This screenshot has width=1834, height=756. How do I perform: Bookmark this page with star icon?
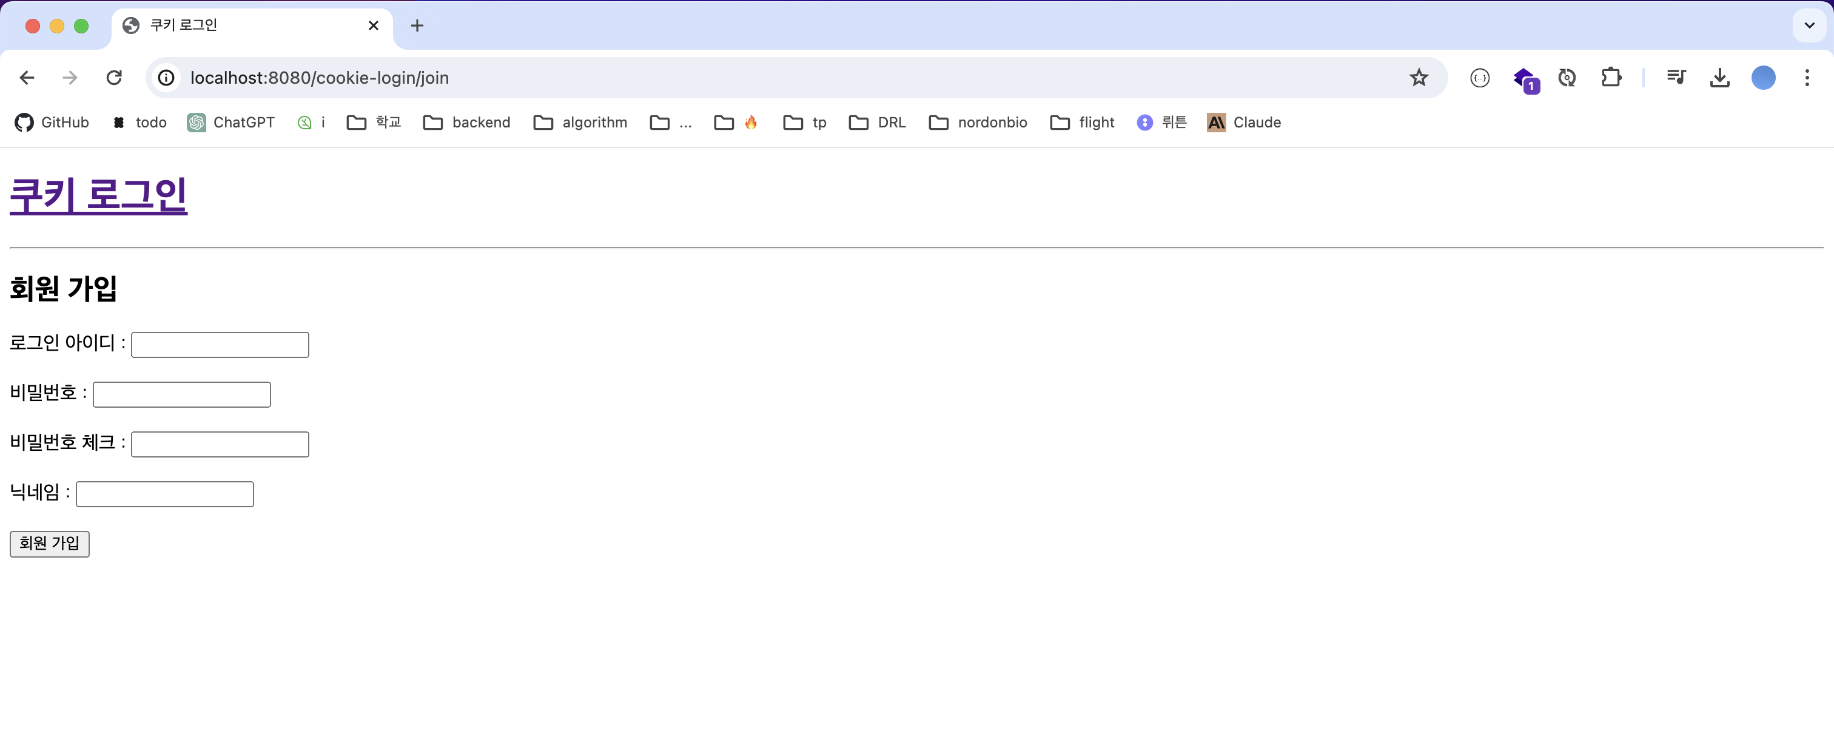[1418, 78]
